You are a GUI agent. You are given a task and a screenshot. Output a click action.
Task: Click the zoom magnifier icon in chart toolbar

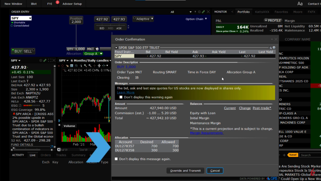(85, 66)
